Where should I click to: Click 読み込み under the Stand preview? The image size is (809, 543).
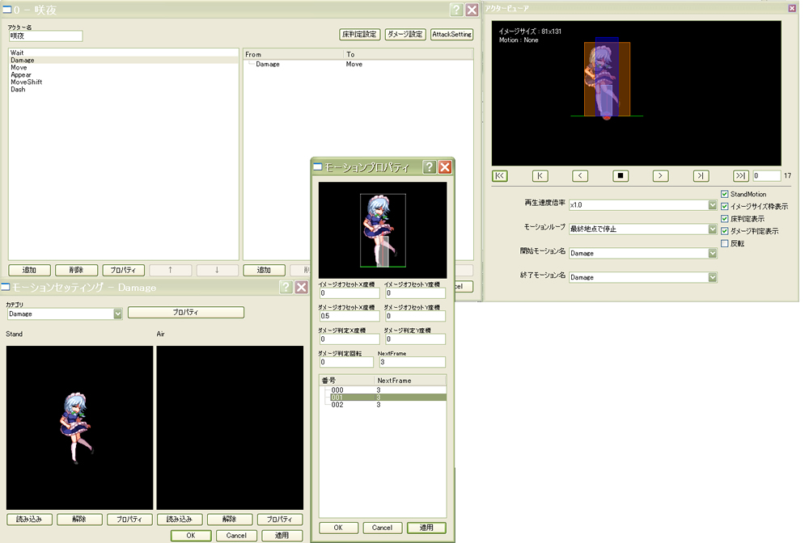click(x=29, y=520)
